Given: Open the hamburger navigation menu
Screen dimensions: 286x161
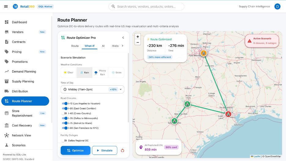Looking at the screenshot, I should point(6,6).
